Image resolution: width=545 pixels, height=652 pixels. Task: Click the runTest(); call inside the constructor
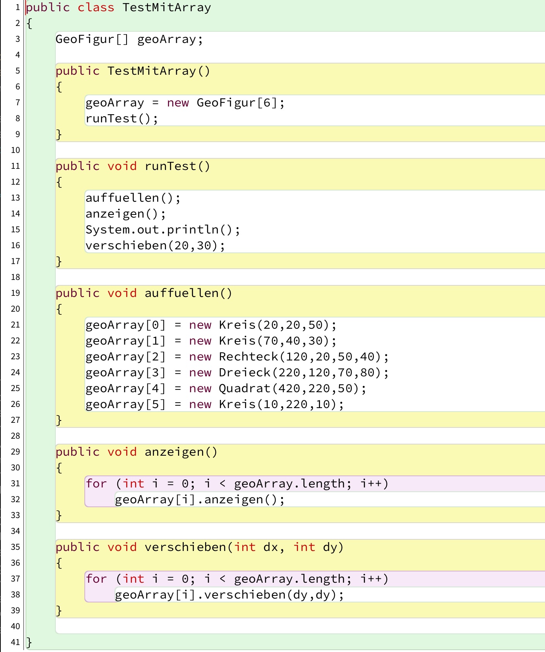pos(122,119)
